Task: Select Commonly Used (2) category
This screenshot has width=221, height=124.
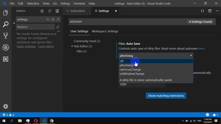Action: (x=87, y=41)
